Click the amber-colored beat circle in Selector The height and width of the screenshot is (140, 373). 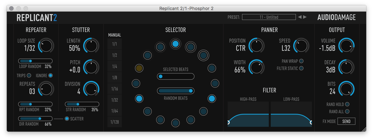139,68
